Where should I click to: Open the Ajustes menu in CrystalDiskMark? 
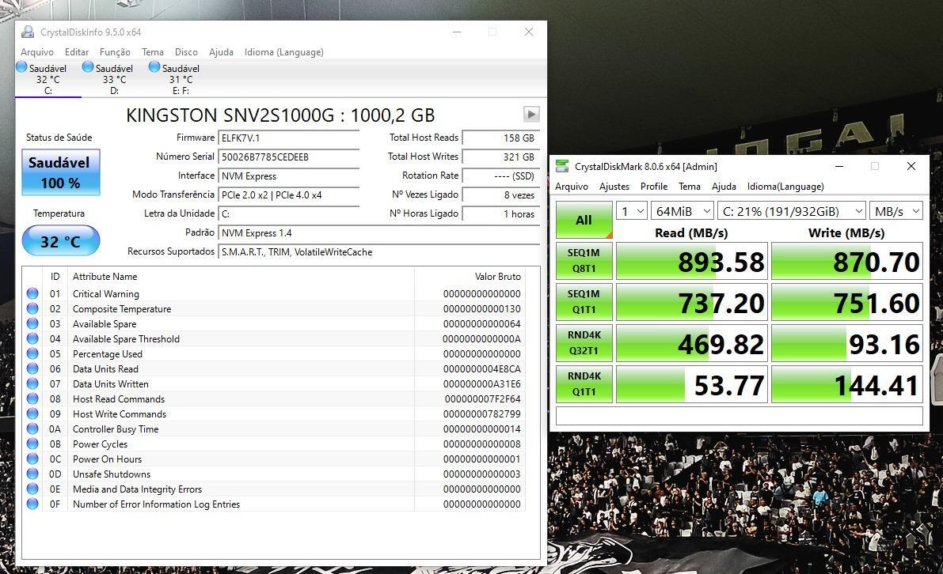pyautogui.click(x=614, y=187)
